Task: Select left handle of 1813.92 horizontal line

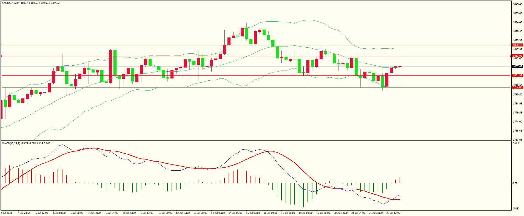Action: pos(1,56)
